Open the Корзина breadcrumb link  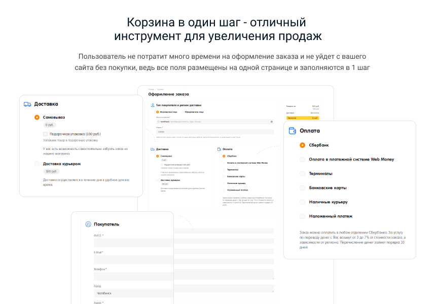160,89
